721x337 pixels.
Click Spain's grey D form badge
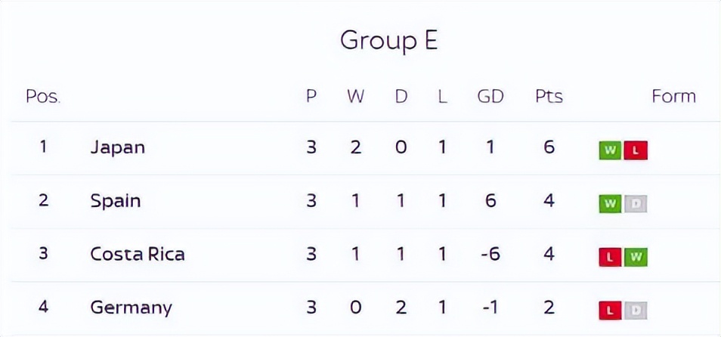tap(636, 204)
